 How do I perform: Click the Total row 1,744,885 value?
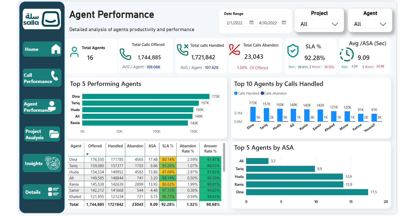tap(95, 205)
